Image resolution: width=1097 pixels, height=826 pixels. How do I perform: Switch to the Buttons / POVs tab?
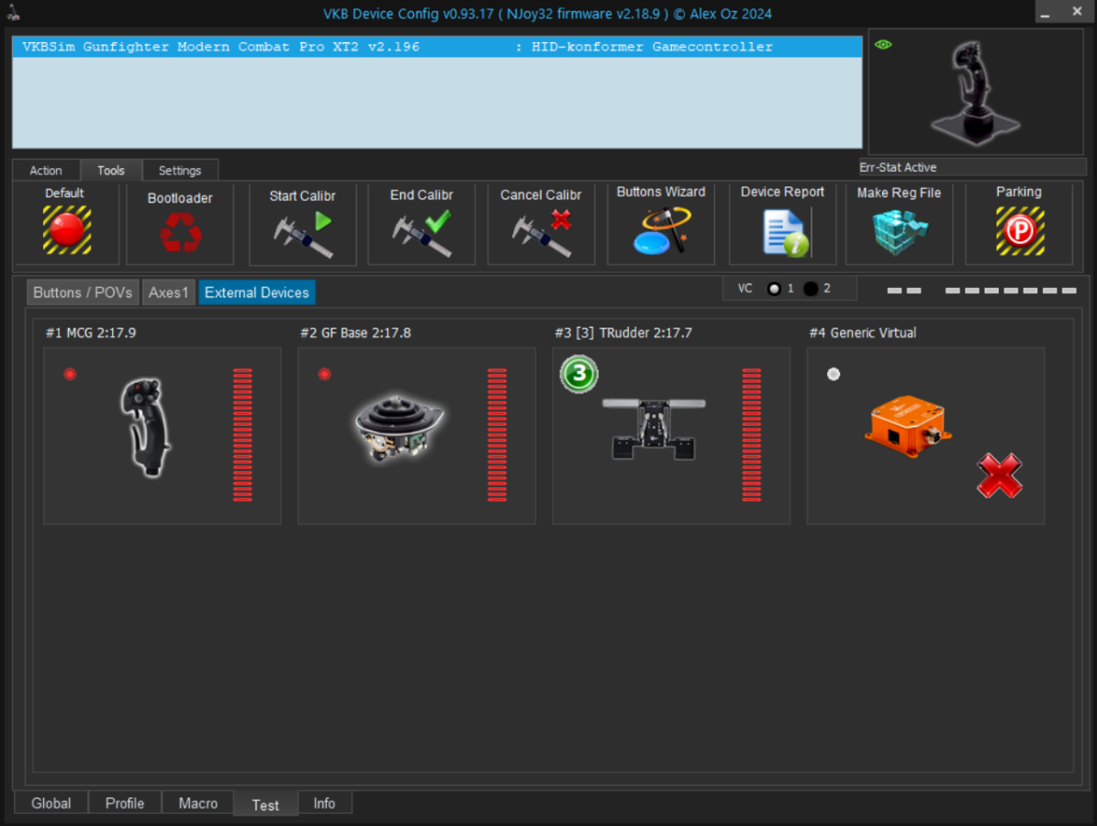[83, 293]
